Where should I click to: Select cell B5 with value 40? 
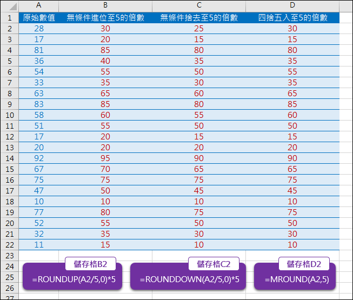pos(105,61)
